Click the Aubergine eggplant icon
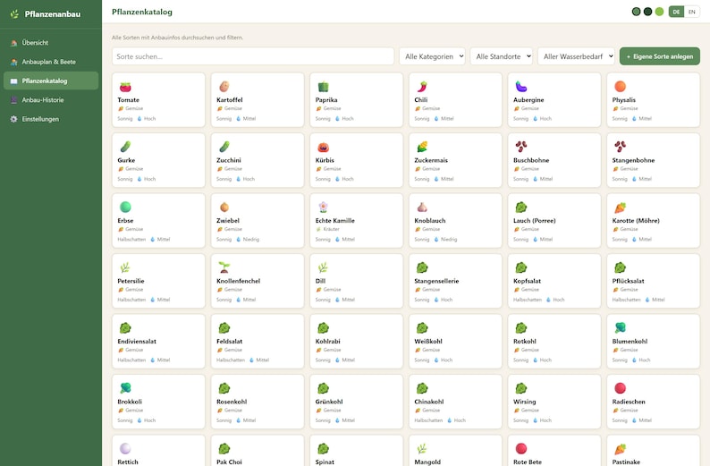The image size is (710, 466). pos(520,86)
